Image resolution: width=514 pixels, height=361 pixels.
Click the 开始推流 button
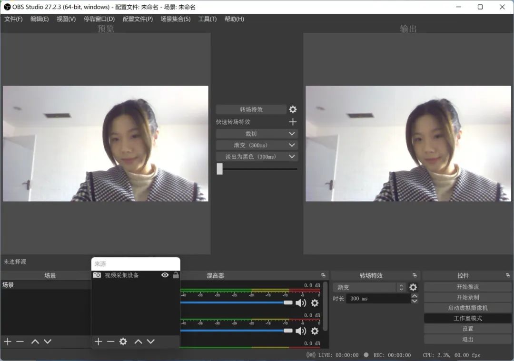click(467, 287)
